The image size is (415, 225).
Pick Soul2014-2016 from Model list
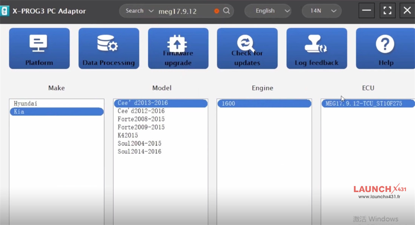(140, 151)
